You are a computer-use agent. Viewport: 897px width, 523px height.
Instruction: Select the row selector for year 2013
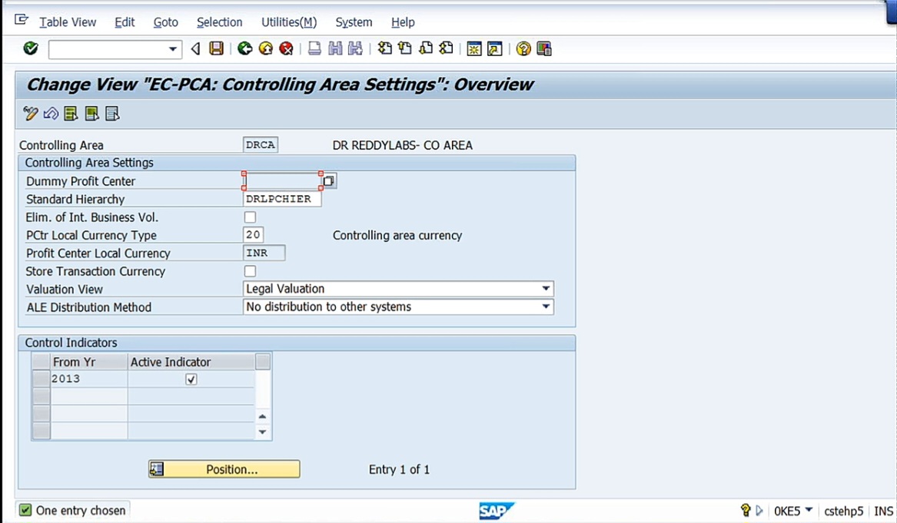41,379
